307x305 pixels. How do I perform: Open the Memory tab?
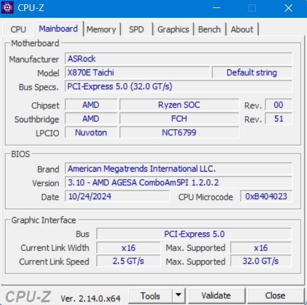pyautogui.click(x=102, y=30)
